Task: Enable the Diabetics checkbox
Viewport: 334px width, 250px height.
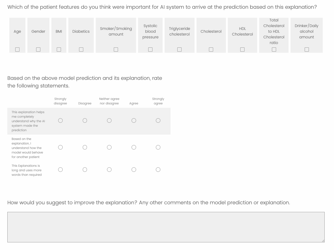Action: coord(81,49)
